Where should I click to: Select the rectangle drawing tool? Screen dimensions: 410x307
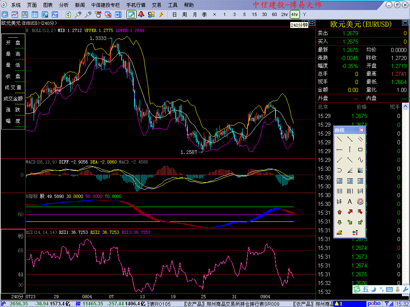[x=360, y=150]
